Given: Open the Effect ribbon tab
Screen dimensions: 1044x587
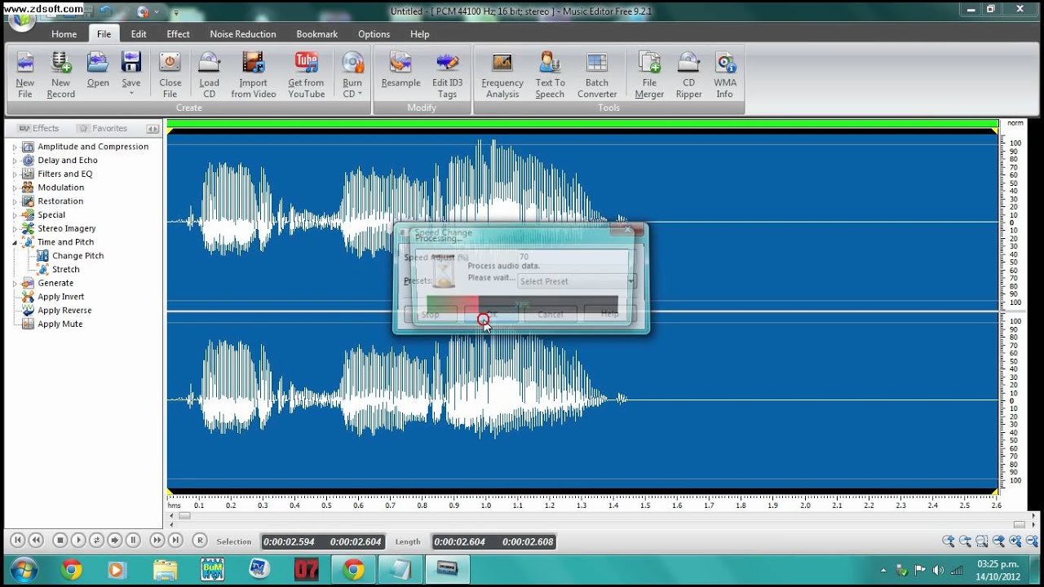Looking at the screenshot, I should click(178, 34).
